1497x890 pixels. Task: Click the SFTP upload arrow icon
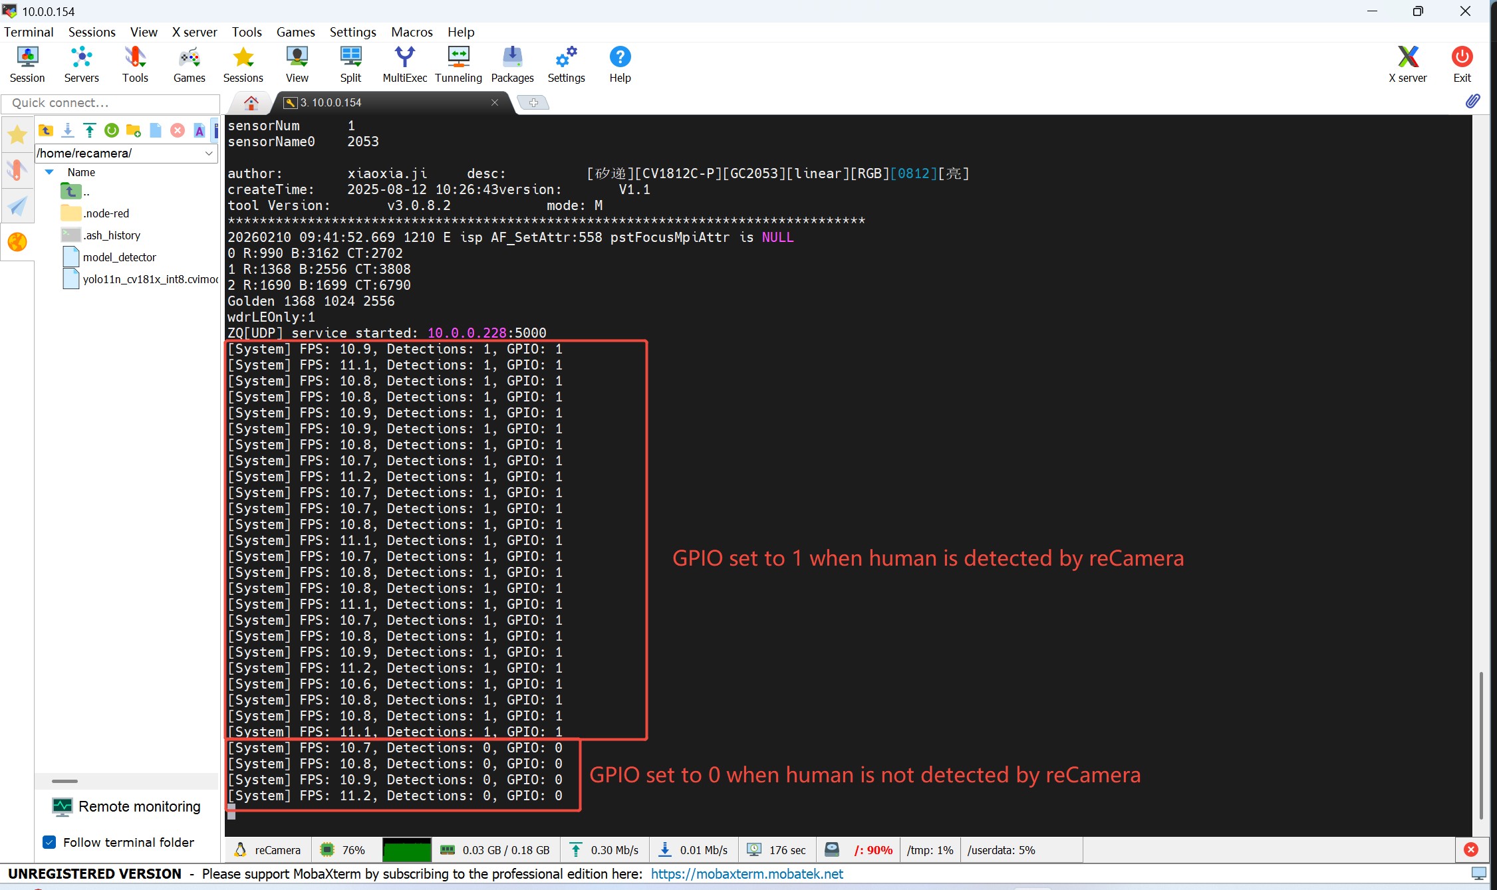[90, 130]
